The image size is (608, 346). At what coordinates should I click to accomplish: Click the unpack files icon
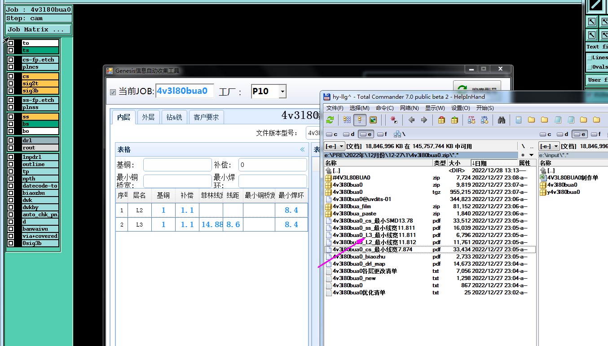(454, 120)
